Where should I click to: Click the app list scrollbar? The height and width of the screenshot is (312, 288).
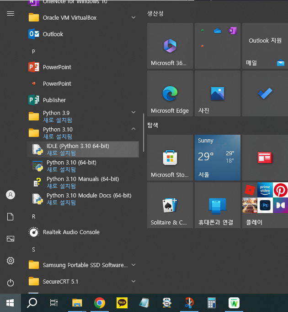pos(144,133)
